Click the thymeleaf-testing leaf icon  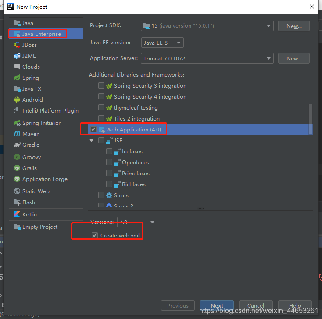pyautogui.click(x=109, y=108)
